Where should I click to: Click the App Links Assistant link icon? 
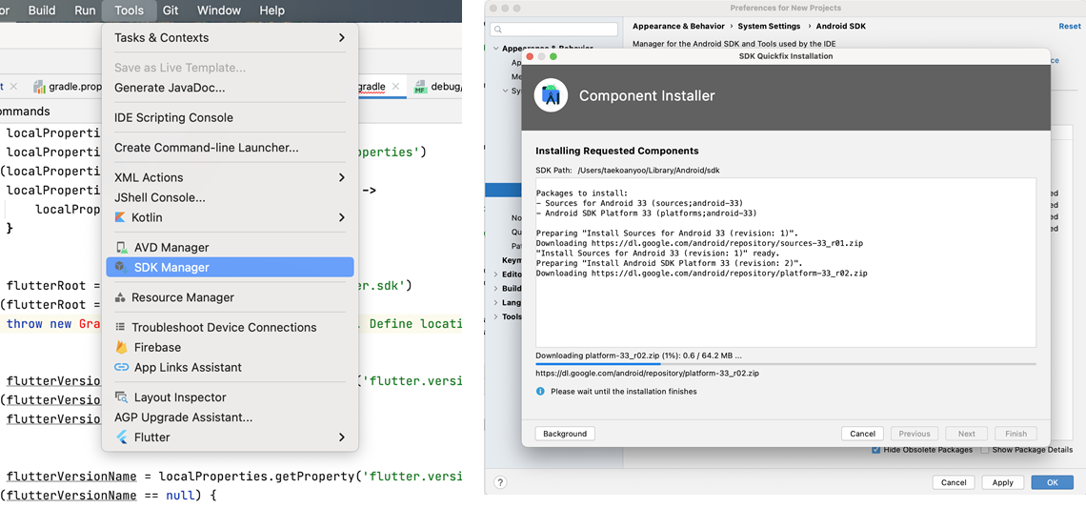click(121, 367)
